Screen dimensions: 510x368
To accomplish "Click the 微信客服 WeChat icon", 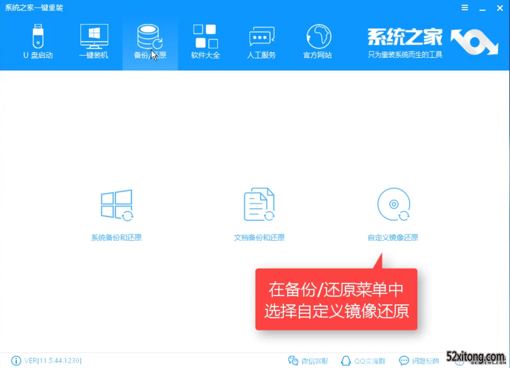I will [x=293, y=361].
